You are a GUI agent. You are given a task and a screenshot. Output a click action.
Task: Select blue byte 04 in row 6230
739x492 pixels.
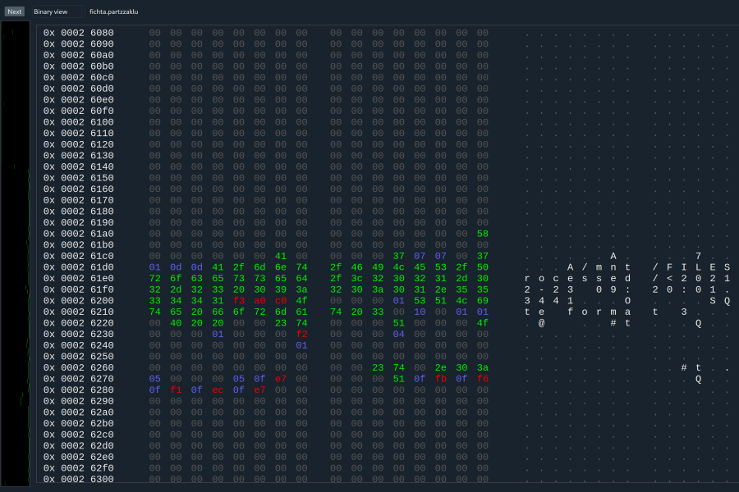[399, 335]
